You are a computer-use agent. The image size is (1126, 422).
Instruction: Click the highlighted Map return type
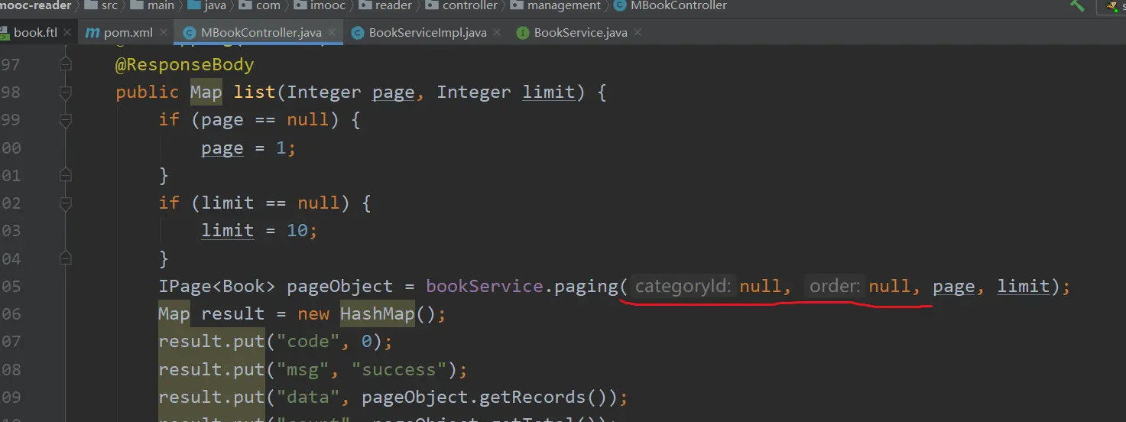pyautogui.click(x=206, y=93)
